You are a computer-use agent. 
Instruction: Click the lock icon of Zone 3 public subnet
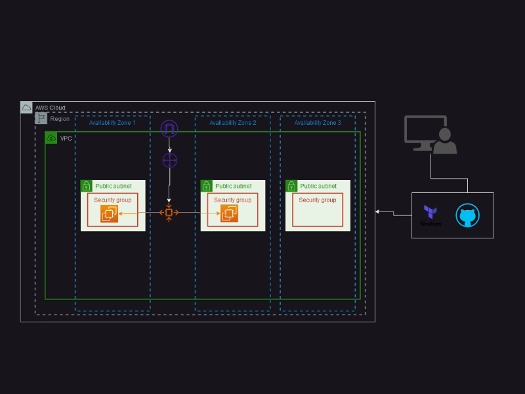point(291,186)
